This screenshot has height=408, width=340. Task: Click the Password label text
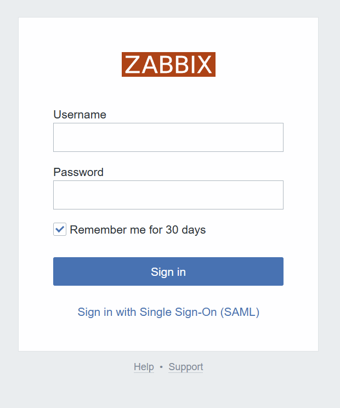(78, 172)
